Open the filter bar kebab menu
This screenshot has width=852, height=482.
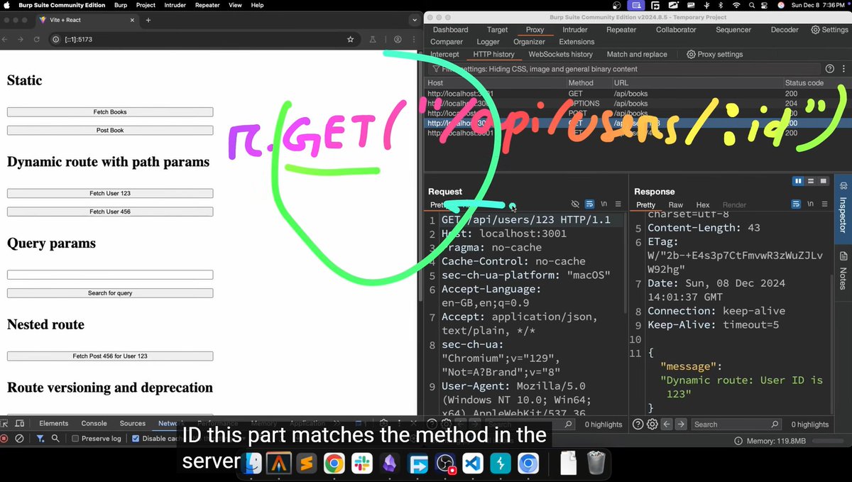tap(842, 69)
